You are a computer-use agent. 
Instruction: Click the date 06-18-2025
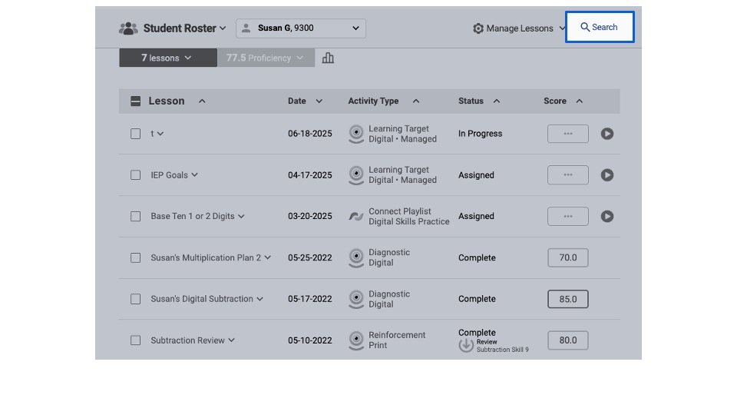[309, 134]
